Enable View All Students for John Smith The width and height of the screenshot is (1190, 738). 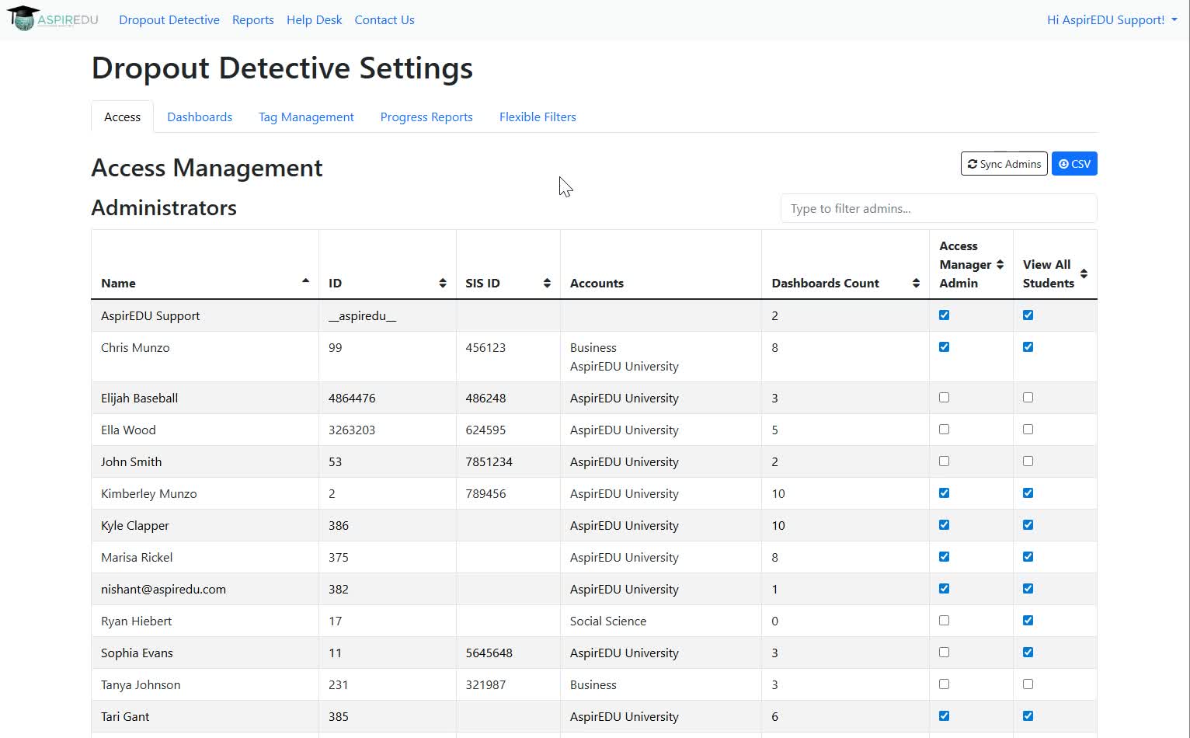pos(1028,461)
